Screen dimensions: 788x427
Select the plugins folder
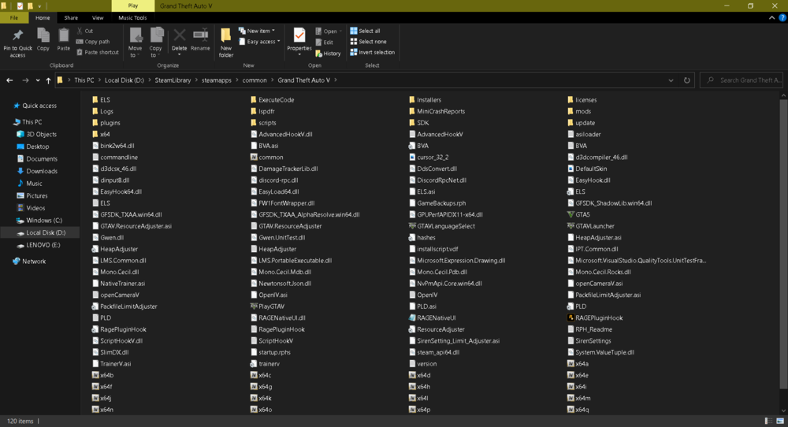tap(106, 123)
